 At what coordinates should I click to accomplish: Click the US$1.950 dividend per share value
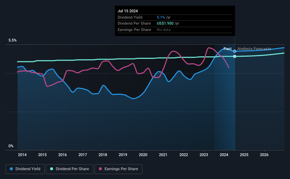coord(165,24)
